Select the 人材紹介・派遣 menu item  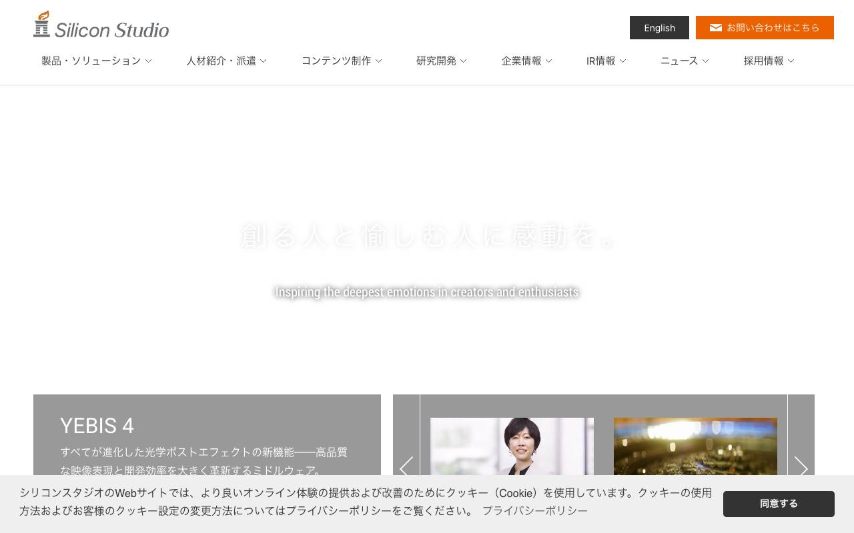point(221,61)
